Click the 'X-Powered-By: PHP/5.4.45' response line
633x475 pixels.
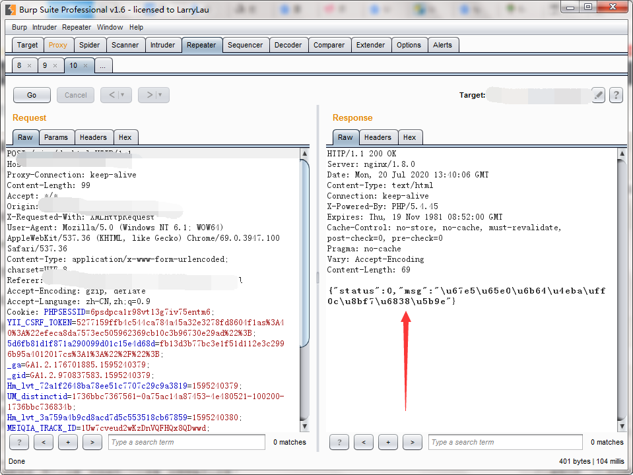coord(382,206)
